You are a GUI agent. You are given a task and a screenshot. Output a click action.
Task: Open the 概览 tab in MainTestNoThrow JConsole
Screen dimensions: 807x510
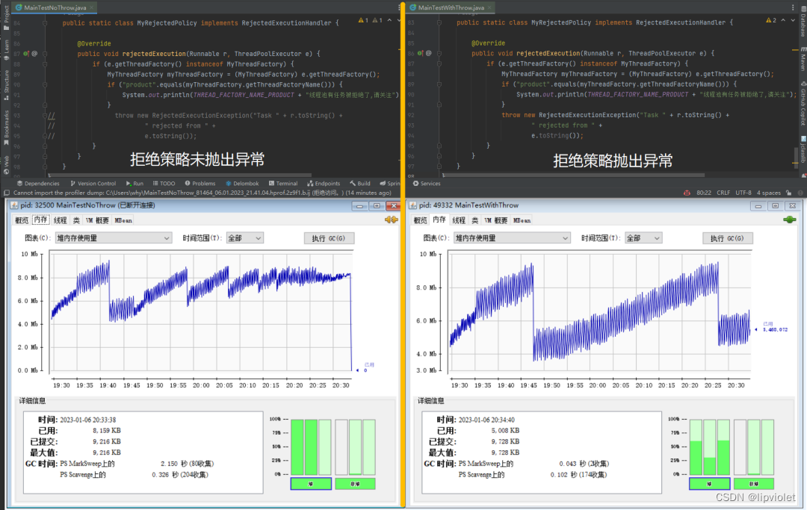[22, 220]
